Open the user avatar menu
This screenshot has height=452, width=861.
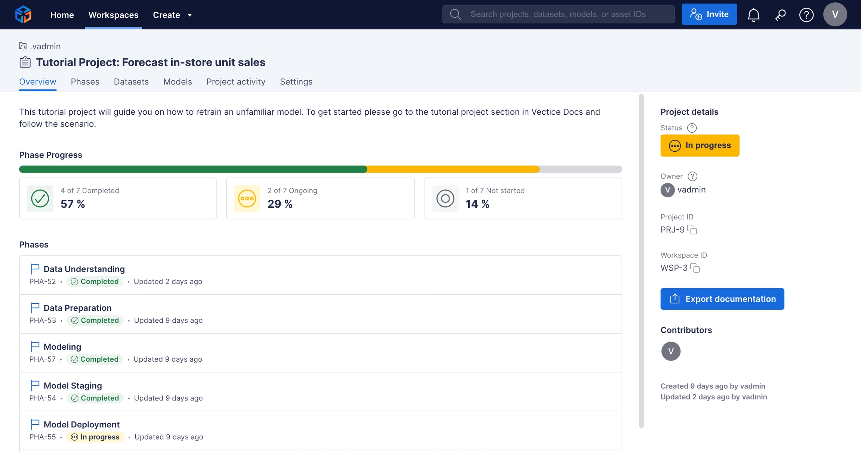click(x=835, y=15)
